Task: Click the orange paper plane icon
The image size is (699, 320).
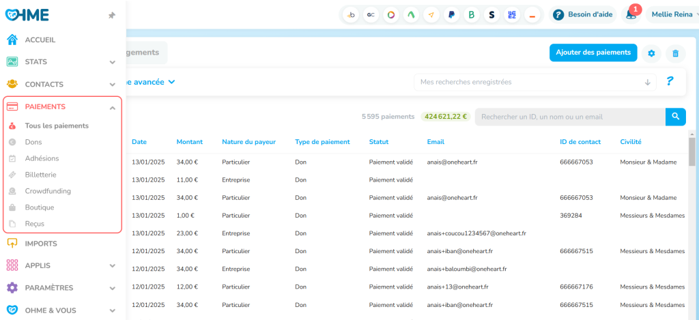Action: coord(431,14)
